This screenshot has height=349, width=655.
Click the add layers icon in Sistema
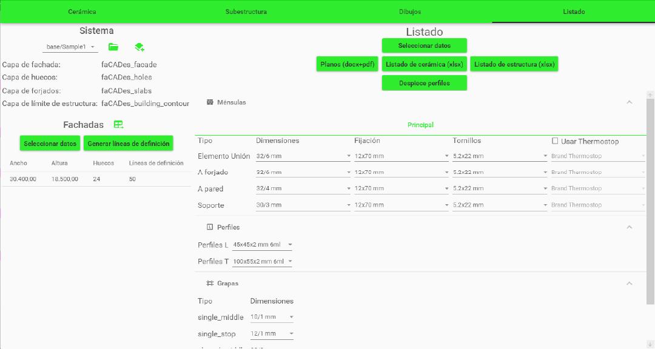[x=139, y=47]
